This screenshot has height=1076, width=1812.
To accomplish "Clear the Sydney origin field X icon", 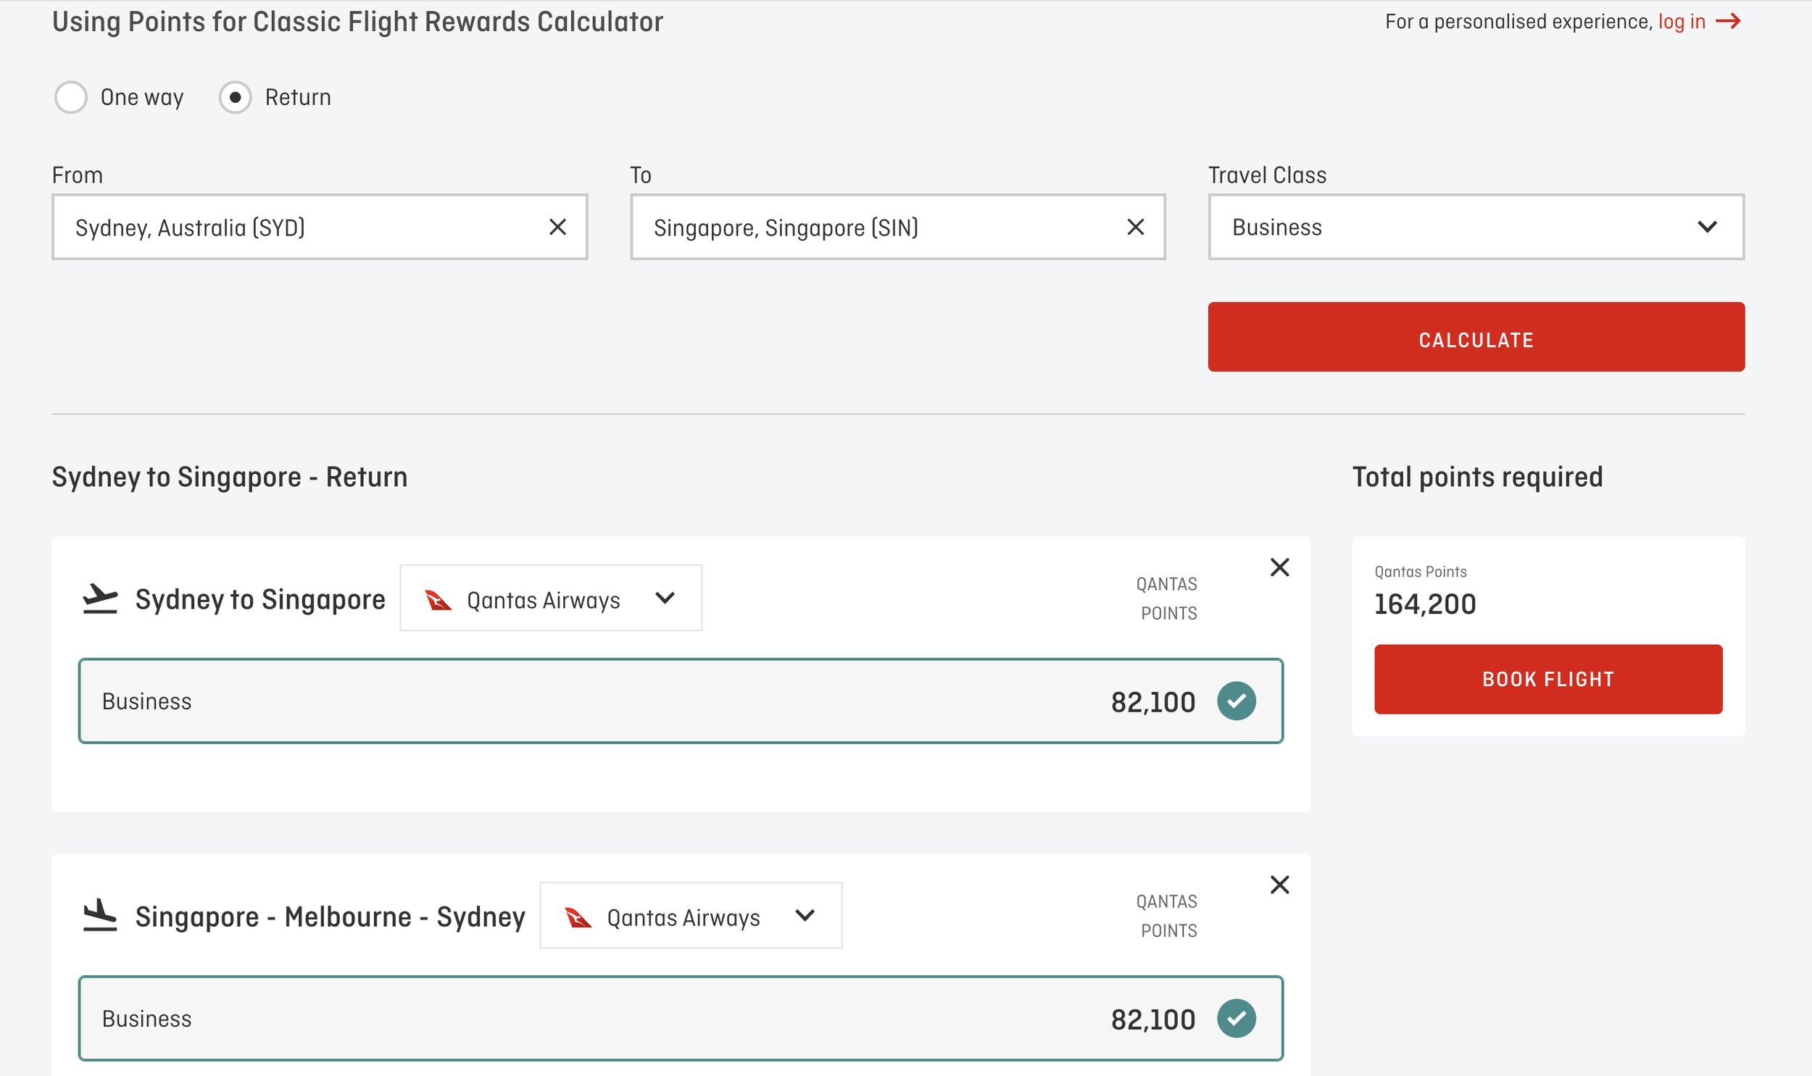I will [557, 227].
